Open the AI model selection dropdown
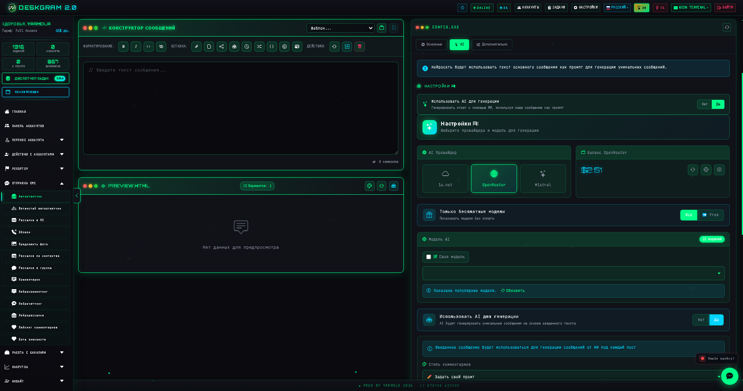This screenshot has width=743, height=391. [x=573, y=273]
